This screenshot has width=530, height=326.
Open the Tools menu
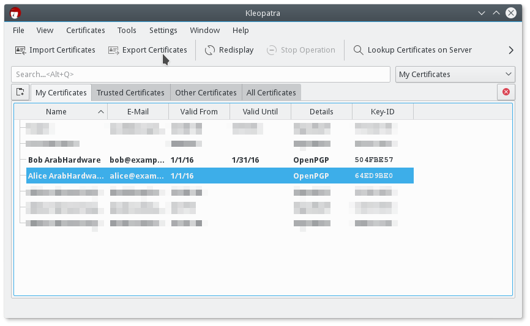(x=127, y=31)
